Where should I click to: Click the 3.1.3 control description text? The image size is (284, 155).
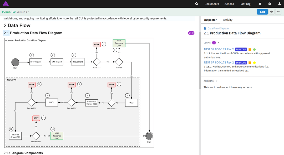(237, 55)
